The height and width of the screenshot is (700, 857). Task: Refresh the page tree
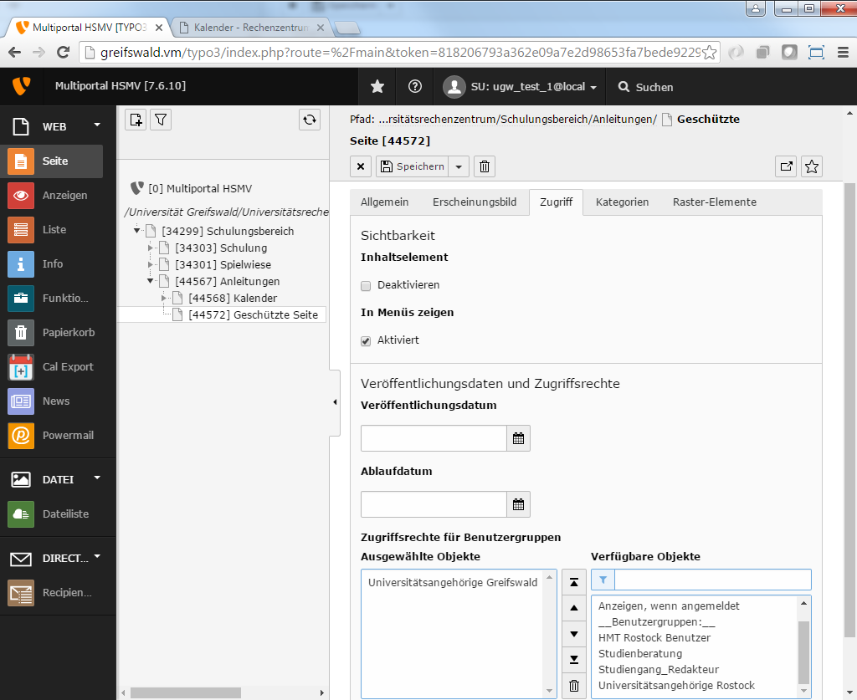tap(310, 120)
